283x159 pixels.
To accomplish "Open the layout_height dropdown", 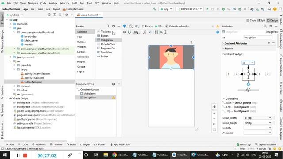I will coord(270,123).
